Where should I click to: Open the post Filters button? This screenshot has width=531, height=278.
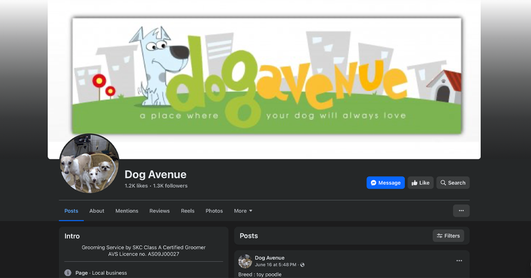(x=448, y=236)
